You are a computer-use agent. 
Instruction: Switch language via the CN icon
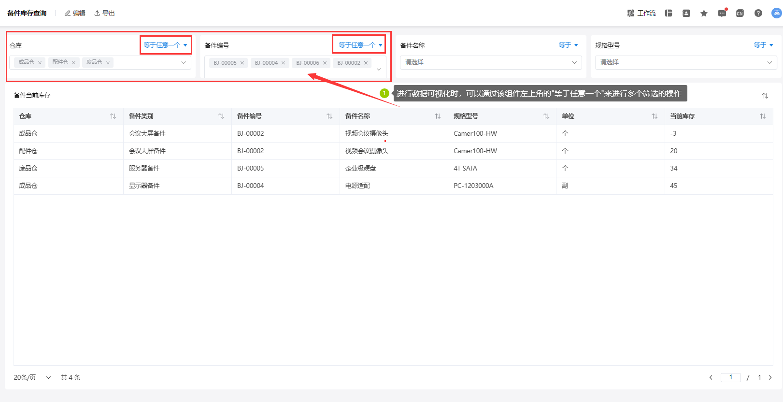740,13
